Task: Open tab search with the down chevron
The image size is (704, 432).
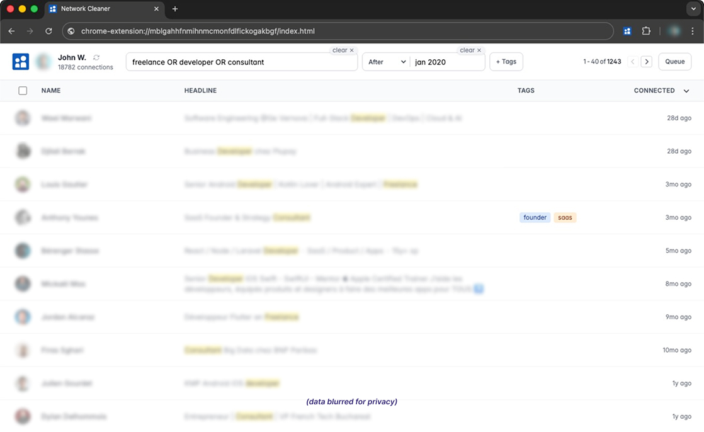Action: point(693,9)
